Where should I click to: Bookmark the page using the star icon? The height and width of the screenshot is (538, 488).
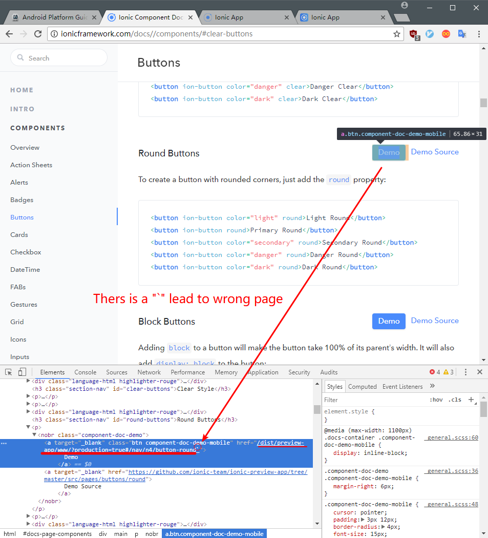(396, 34)
